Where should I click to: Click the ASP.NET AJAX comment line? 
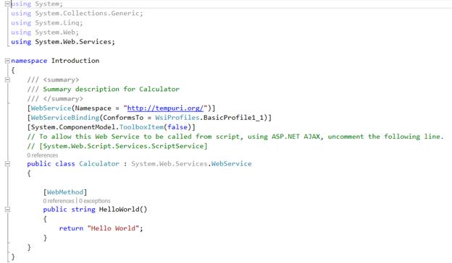pyautogui.click(x=235, y=137)
